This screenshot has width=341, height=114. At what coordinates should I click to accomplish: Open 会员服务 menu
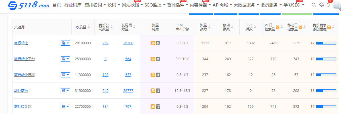[271, 5]
